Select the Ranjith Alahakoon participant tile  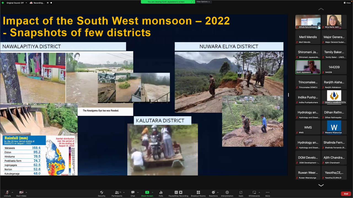pos(334,82)
